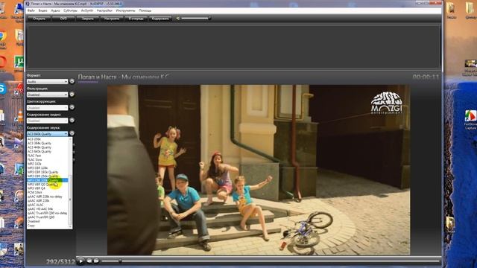
Task: Click the Кодировать button
Action: [x=160, y=19]
